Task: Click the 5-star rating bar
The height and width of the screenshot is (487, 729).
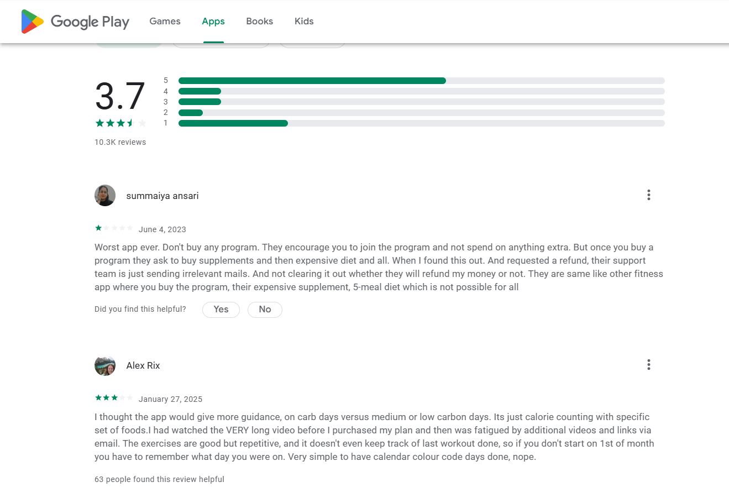Action: coord(421,81)
